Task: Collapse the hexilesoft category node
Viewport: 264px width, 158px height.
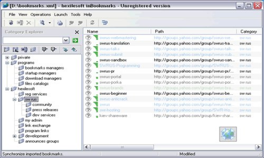Action: [7, 89]
